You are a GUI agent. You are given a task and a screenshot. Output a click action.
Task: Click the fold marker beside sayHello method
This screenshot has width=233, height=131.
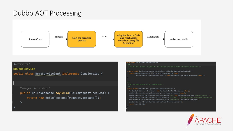[13, 93]
